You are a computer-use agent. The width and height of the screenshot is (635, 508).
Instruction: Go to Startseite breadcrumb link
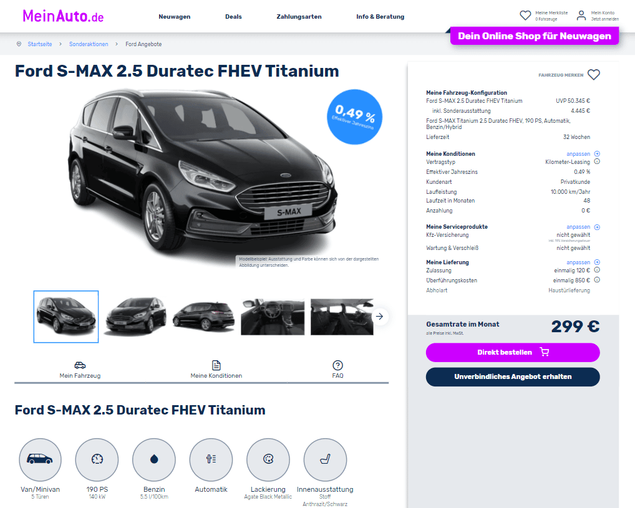pos(40,44)
